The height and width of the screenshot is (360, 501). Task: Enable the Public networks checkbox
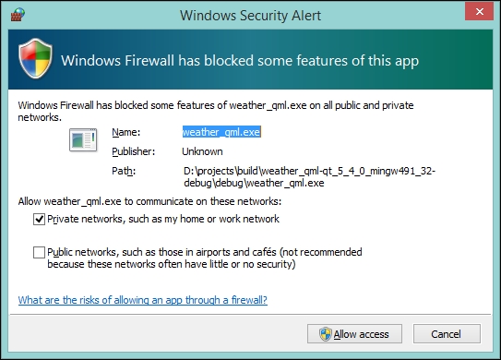coord(39,252)
